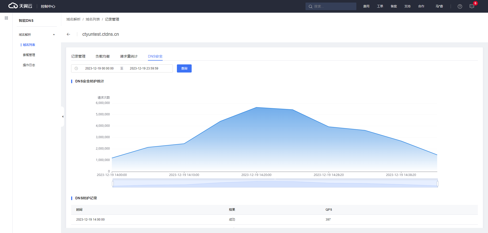This screenshot has width=488, height=233.
Task: Click the 智能DNS sidebar title
Action: click(x=26, y=21)
